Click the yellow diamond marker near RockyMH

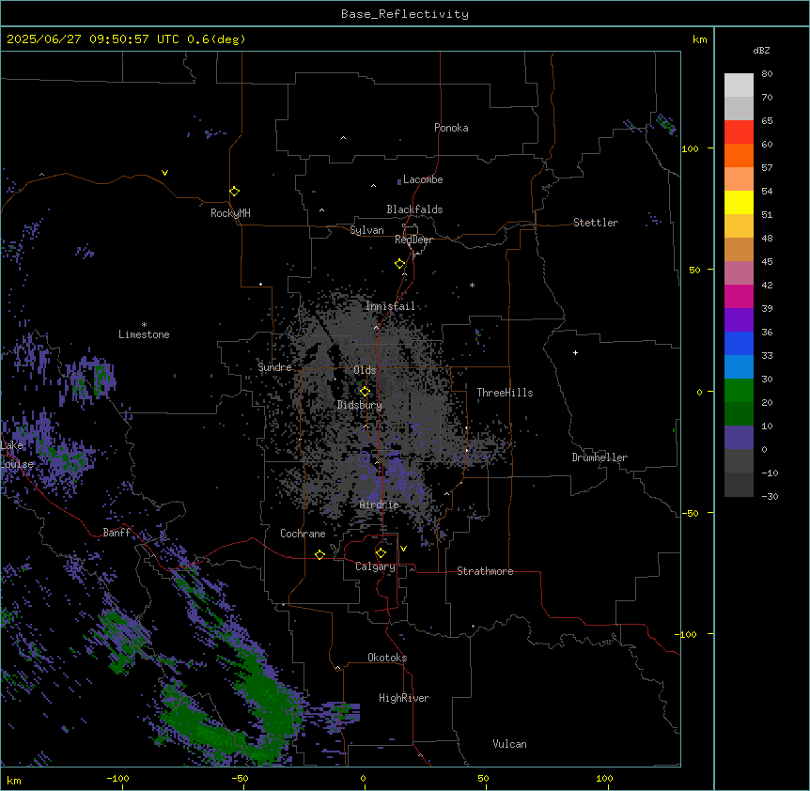click(234, 191)
